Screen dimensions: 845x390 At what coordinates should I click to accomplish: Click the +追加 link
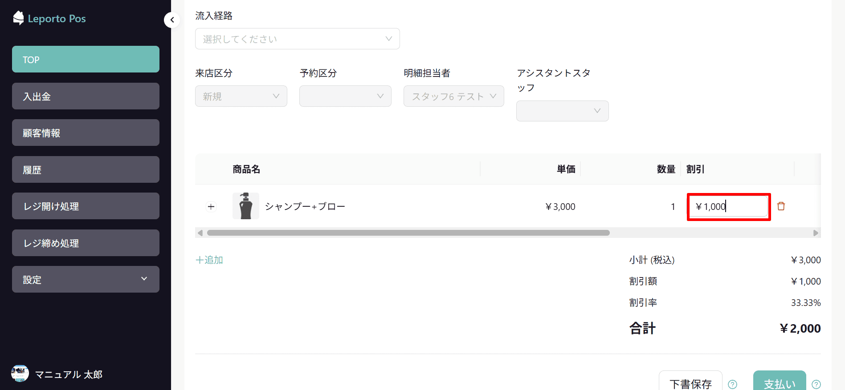(209, 260)
